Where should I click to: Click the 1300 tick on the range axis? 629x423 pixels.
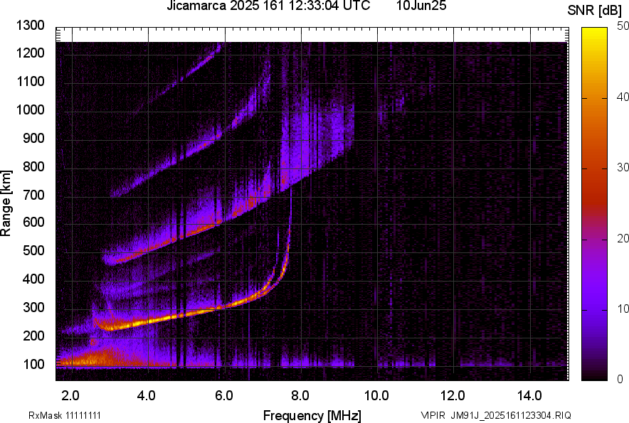(31, 26)
